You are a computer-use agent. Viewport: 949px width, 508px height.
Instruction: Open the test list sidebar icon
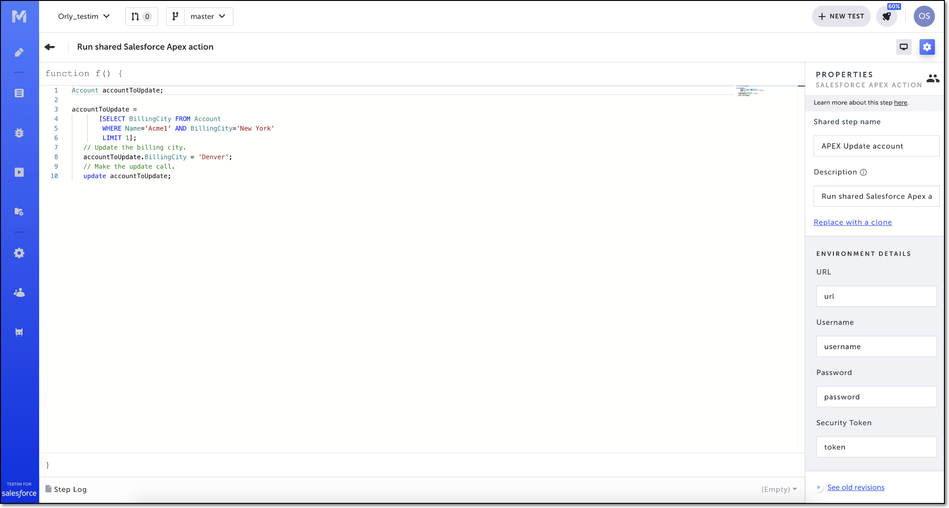[x=19, y=93]
